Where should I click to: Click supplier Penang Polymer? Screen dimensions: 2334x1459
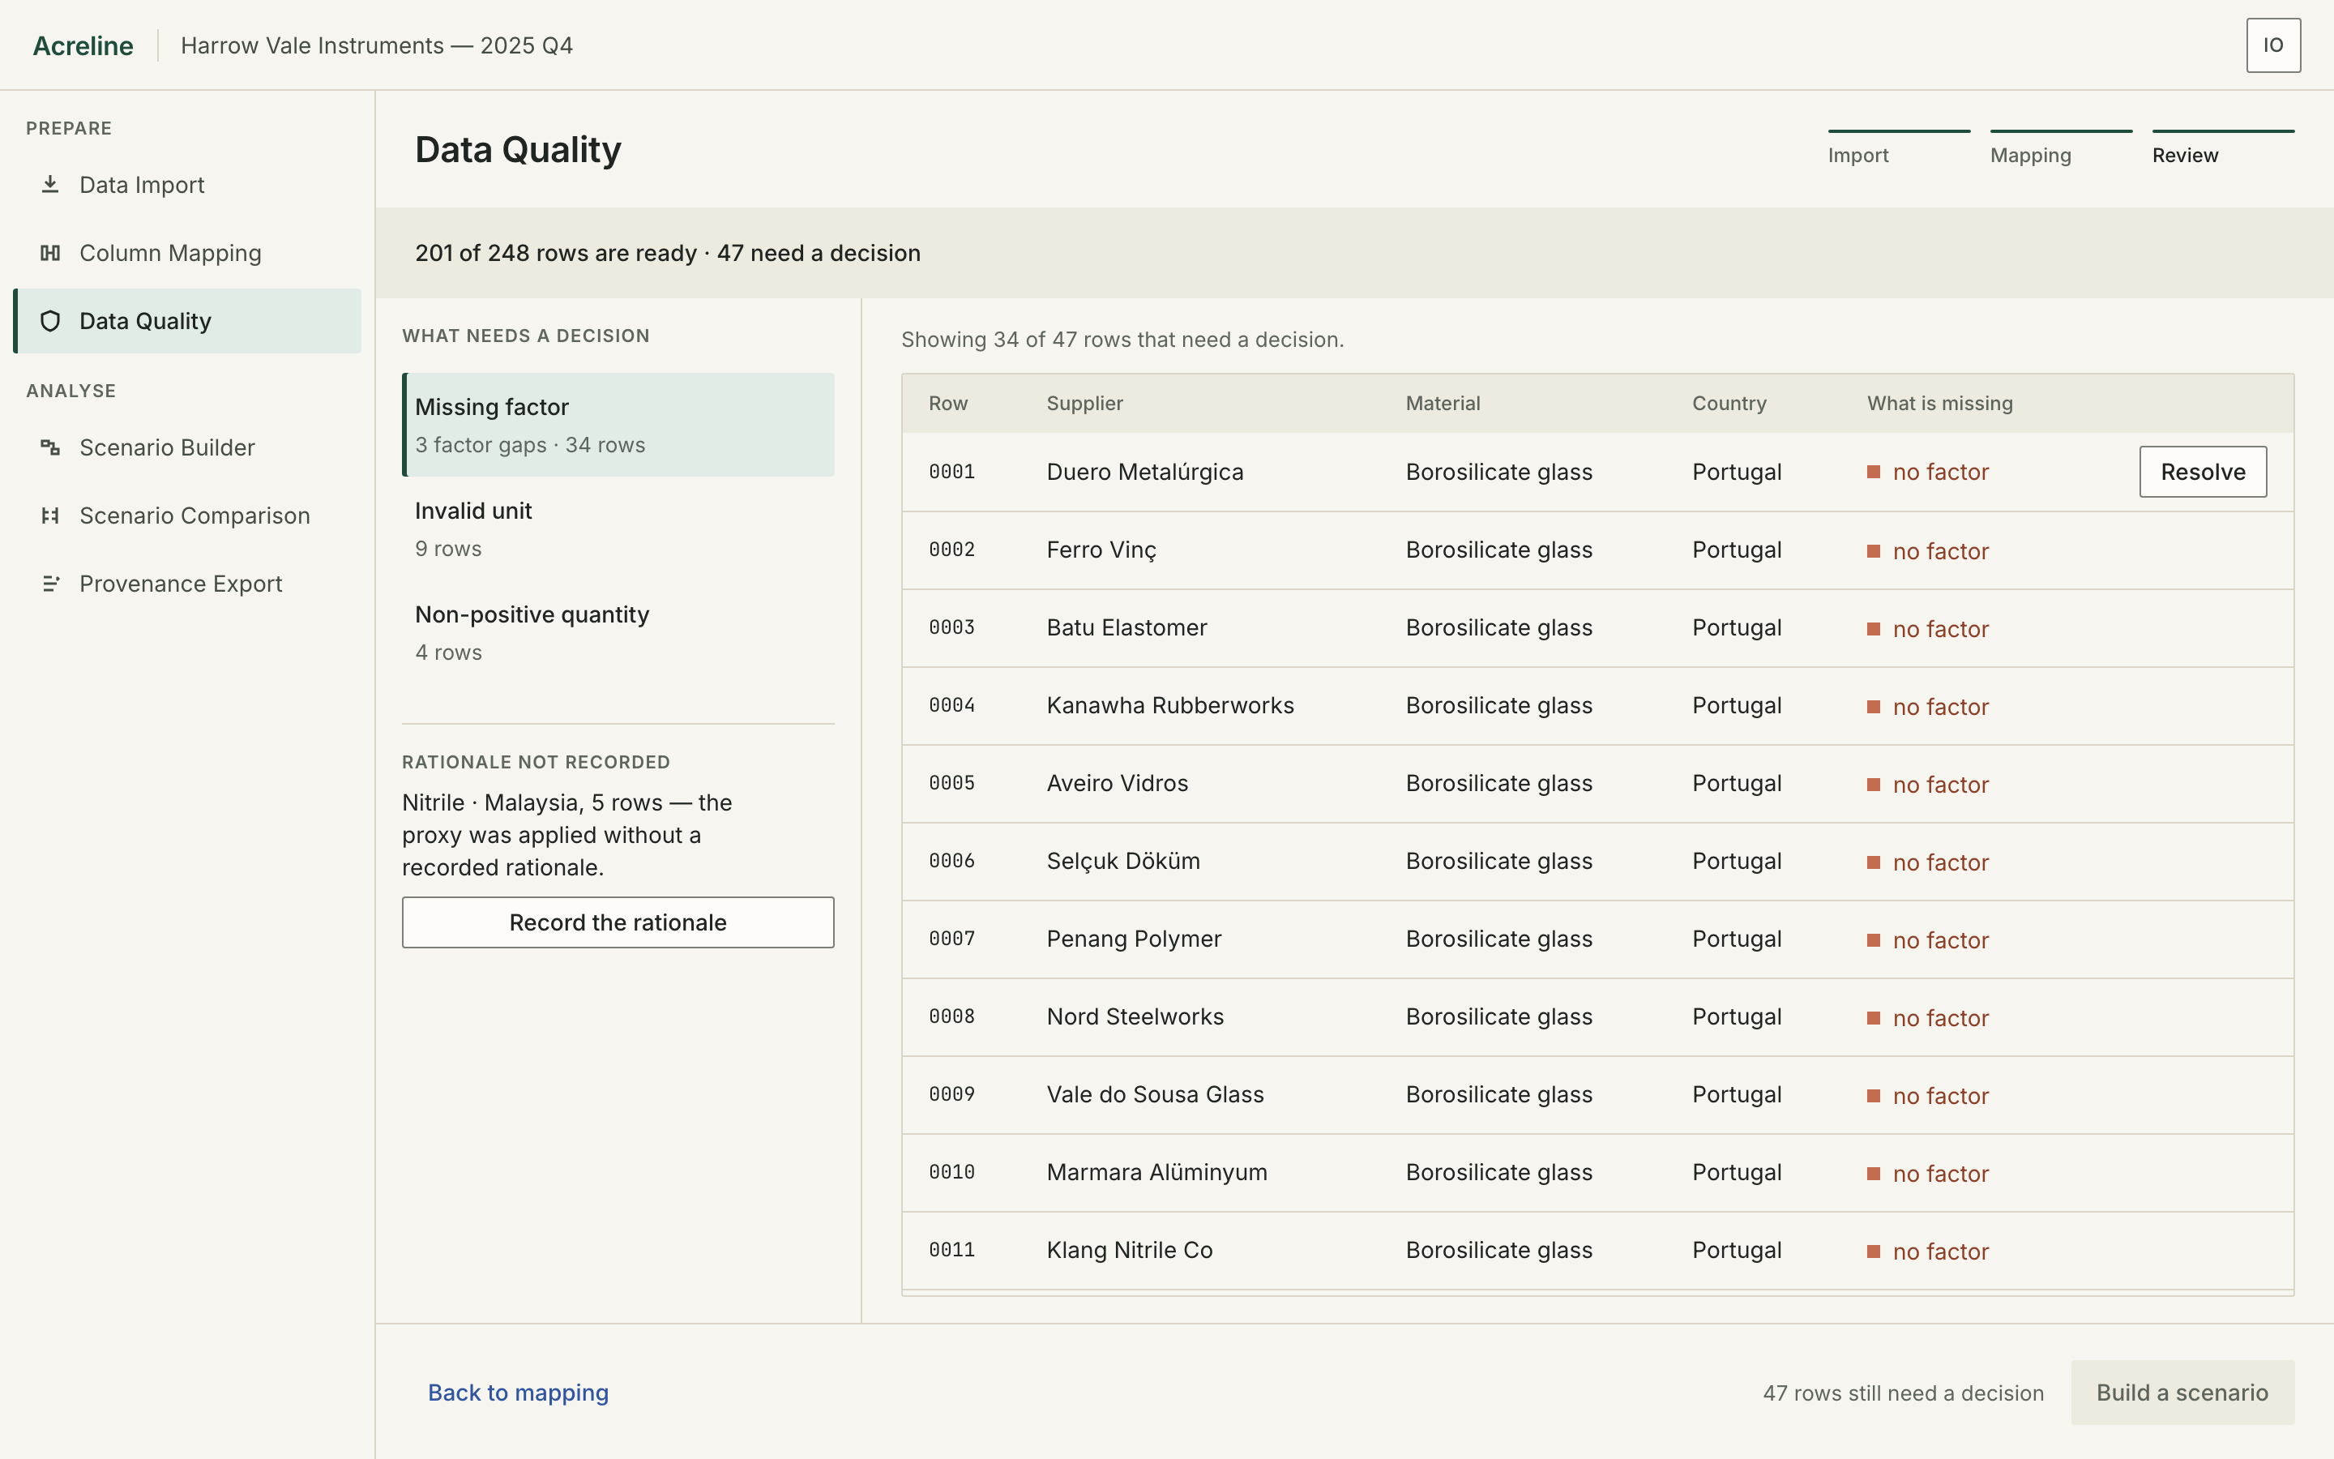point(1133,939)
